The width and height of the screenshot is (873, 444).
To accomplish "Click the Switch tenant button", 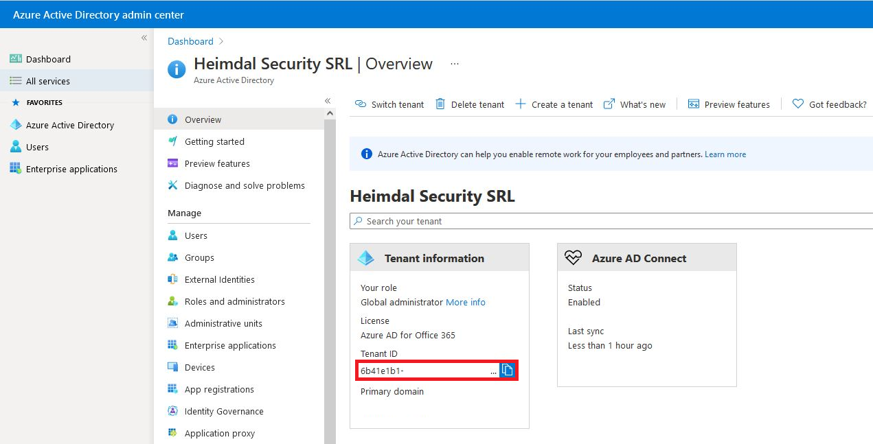I will (389, 104).
